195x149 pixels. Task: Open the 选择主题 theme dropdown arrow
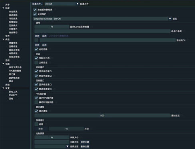click(x=68, y=147)
